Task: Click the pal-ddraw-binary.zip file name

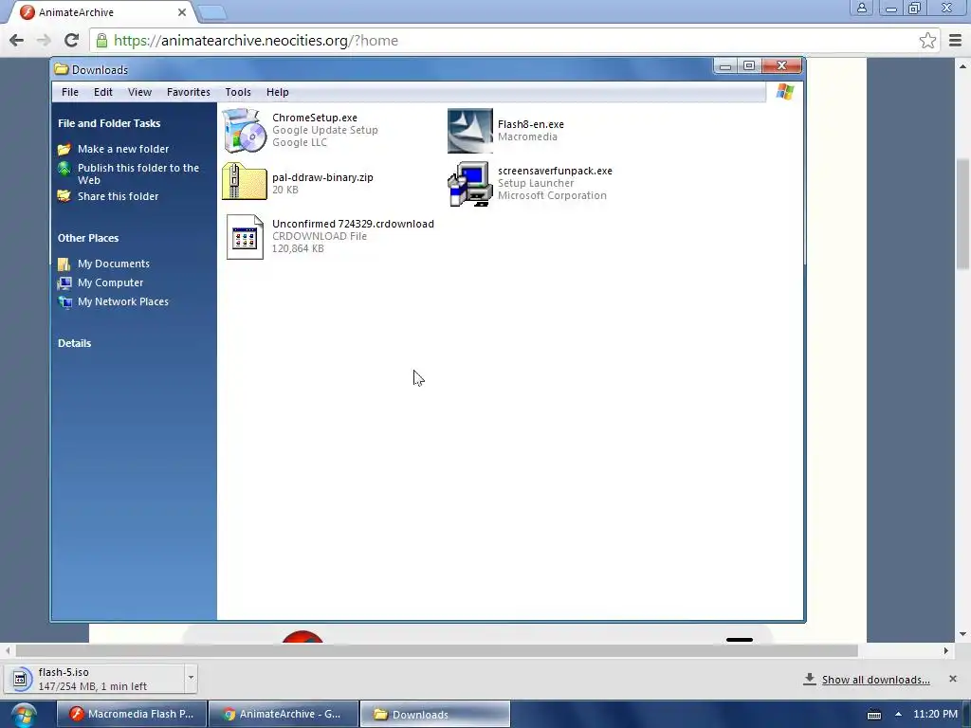Action: (322, 177)
